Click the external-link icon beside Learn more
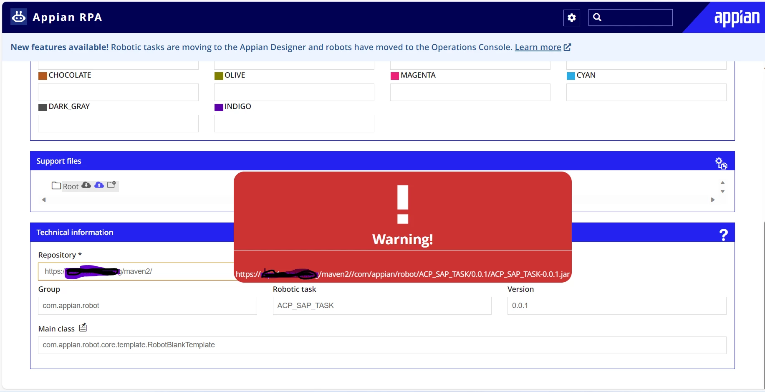This screenshot has width=765, height=392. (x=567, y=47)
